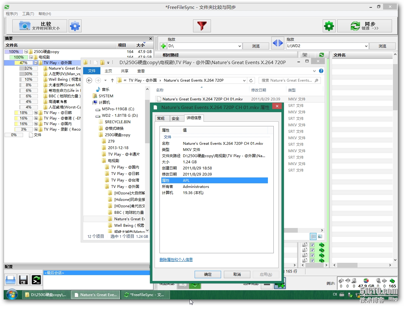Image resolution: width=404 pixels, height=309 pixels.
Task: Click the pie chart statistics icon
Action: pyautogui.click(x=366, y=281)
